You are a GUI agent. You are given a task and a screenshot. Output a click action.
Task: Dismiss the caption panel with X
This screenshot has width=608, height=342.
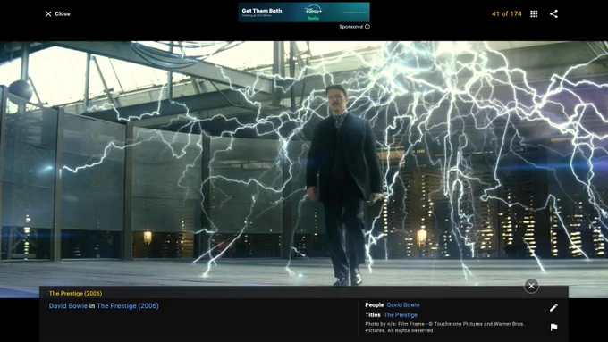tap(531, 286)
